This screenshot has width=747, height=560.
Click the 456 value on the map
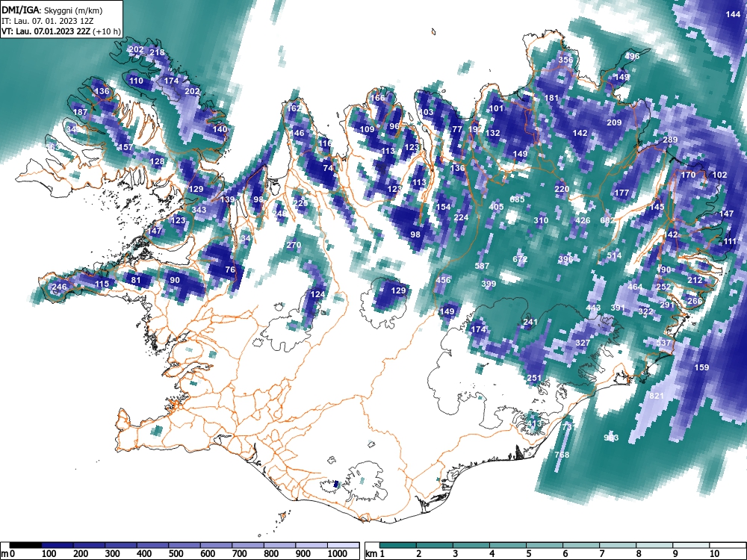pyautogui.click(x=443, y=280)
